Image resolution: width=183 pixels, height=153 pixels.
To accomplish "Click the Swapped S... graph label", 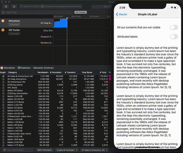I will tap(47, 37).
